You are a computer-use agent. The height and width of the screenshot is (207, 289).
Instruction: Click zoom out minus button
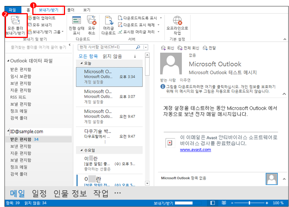(232, 203)
